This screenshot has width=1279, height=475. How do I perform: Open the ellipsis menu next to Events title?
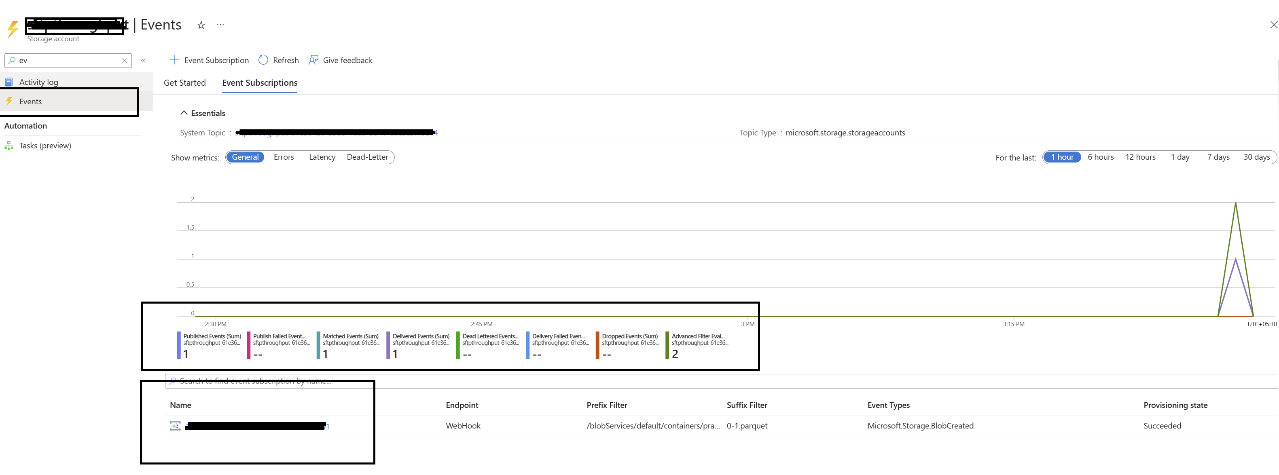pos(220,24)
